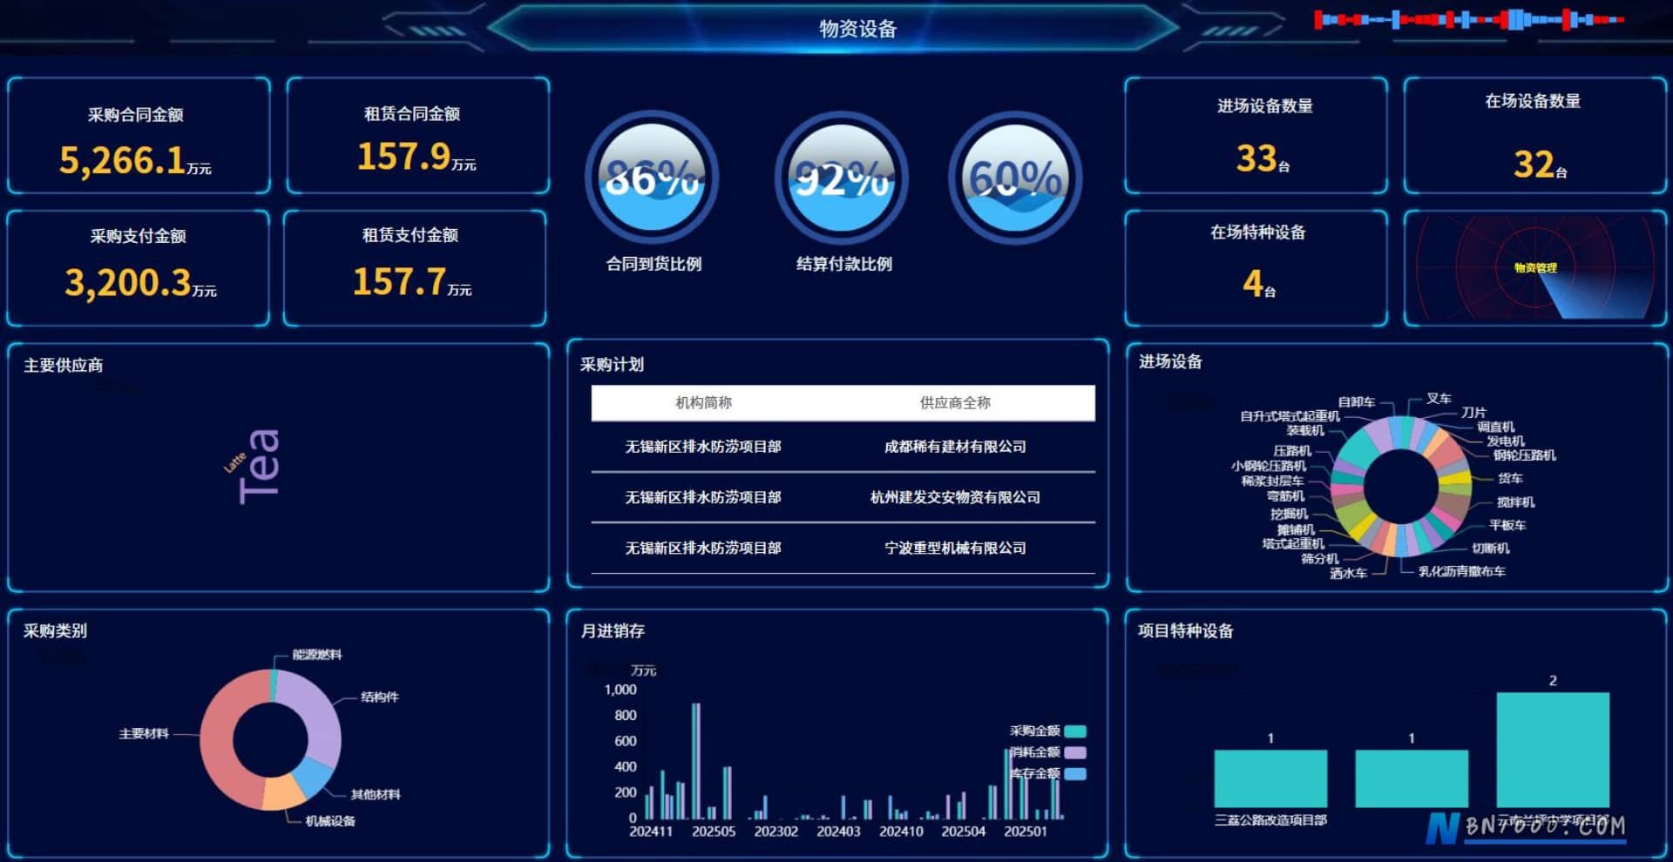Click the 三兹公路改造项目部 bar
Screen dimensions: 1673x862
point(1270,778)
